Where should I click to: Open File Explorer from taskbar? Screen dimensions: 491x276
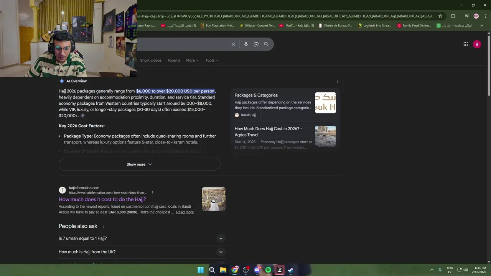[223, 270]
